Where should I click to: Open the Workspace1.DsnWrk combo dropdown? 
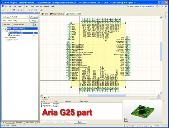pos(27,17)
